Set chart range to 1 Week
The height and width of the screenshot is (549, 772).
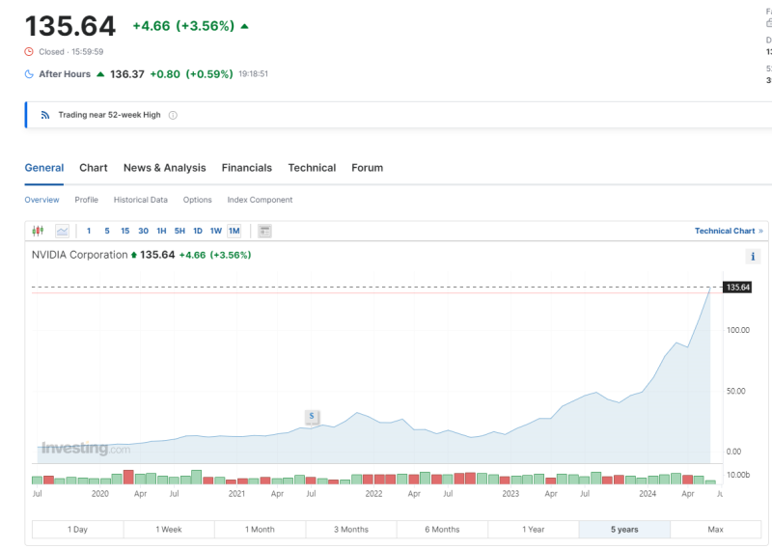coord(169,530)
